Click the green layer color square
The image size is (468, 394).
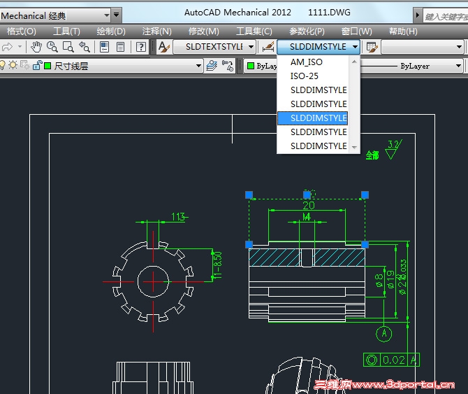click(47, 66)
